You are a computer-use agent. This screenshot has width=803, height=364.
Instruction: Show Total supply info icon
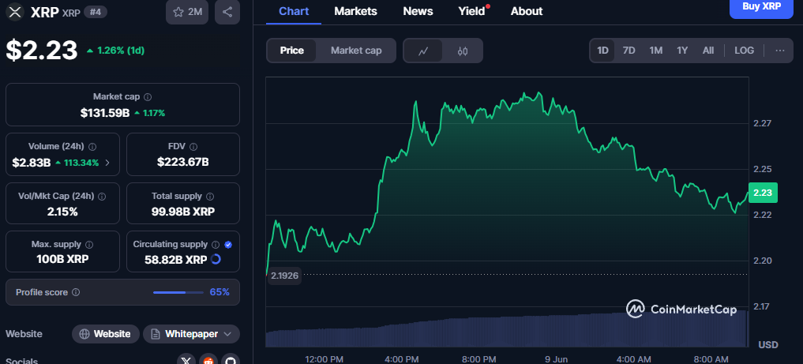pos(210,196)
